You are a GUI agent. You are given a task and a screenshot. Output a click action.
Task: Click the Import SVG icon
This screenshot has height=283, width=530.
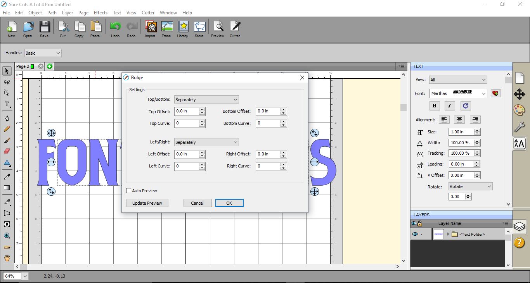click(x=150, y=29)
